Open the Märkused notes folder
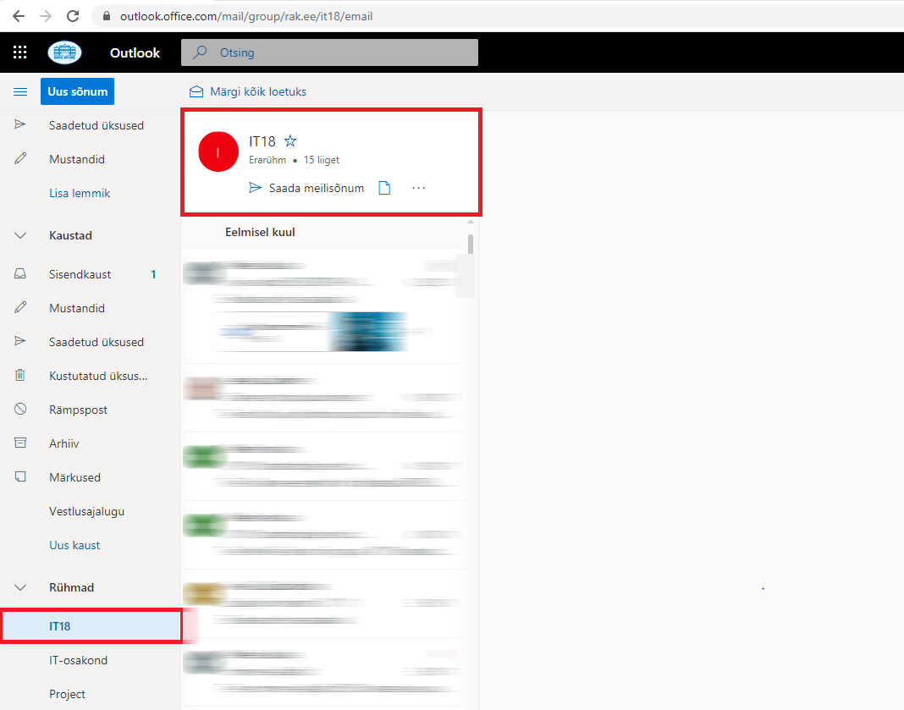The width and height of the screenshot is (904, 710). point(74,477)
